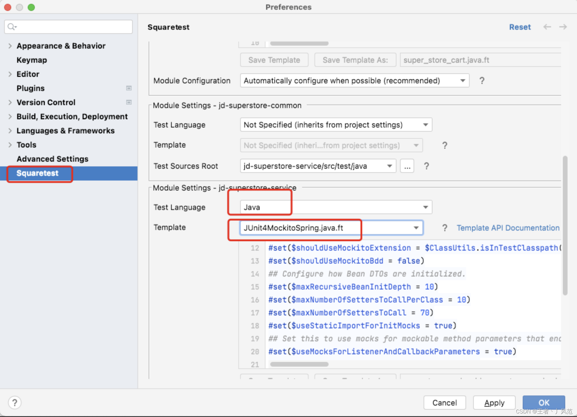Click the maxNumberOfSettersToCall = 70 line
The image size is (577, 417).
click(351, 313)
